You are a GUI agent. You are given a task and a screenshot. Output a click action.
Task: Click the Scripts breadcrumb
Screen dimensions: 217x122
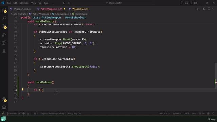point(23,14)
